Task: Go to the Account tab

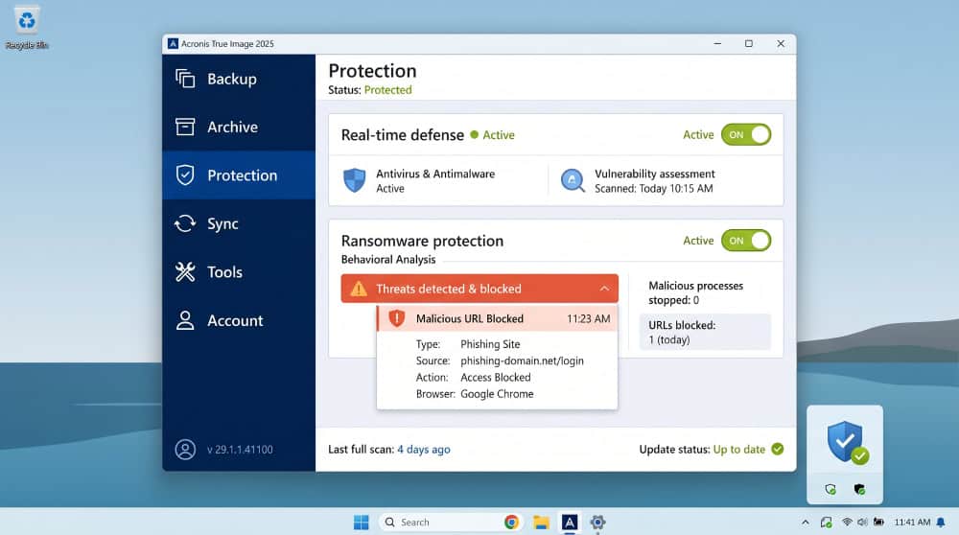Action: [x=239, y=320]
